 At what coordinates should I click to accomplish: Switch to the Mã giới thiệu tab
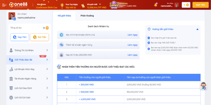[64, 16]
